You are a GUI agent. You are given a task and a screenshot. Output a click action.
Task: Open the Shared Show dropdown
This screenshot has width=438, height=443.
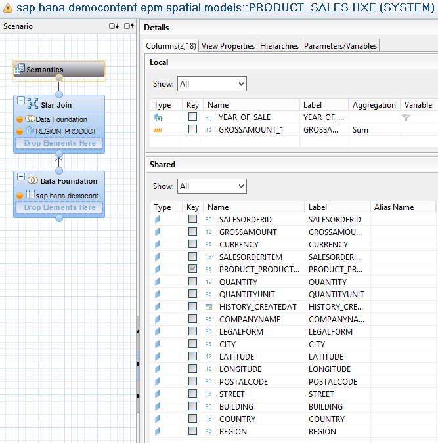(x=212, y=186)
